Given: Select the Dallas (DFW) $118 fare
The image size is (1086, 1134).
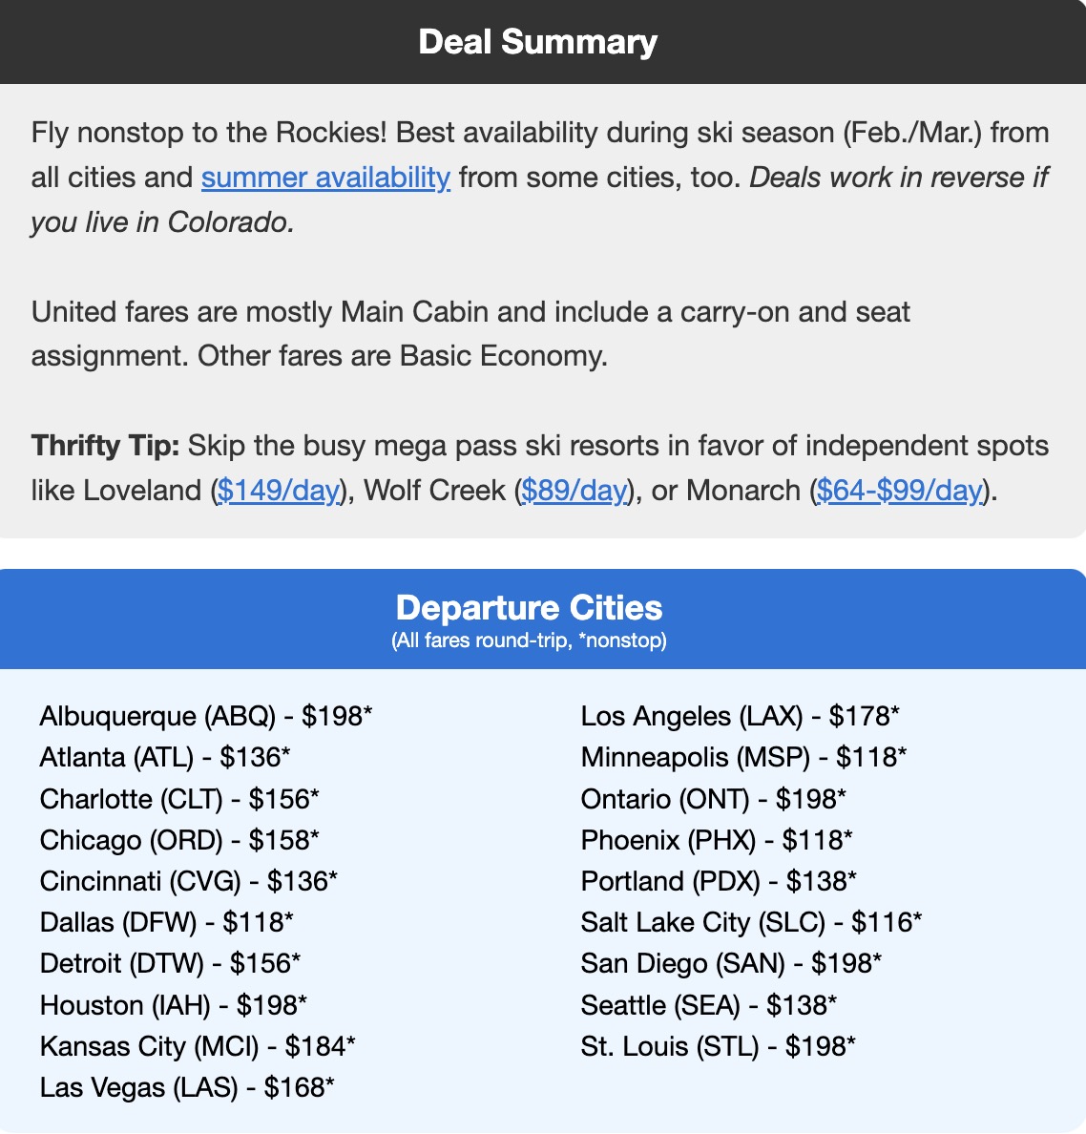Looking at the screenshot, I should [167, 922].
